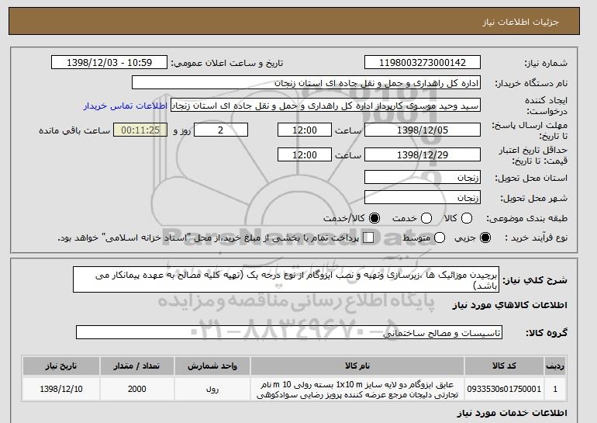The height and width of the screenshot is (423, 597).
Task: Click the delivery province field زنجان
Action: click(423, 178)
